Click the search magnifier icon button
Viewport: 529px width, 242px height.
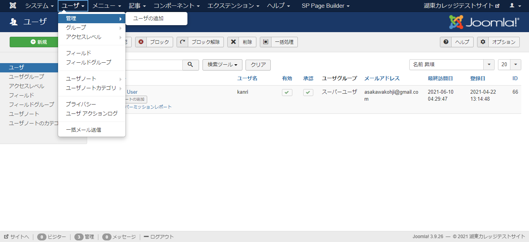click(191, 65)
